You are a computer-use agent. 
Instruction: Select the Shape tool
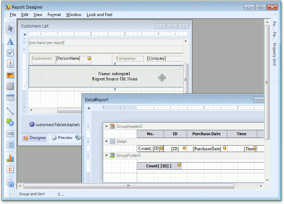(x=10, y=122)
